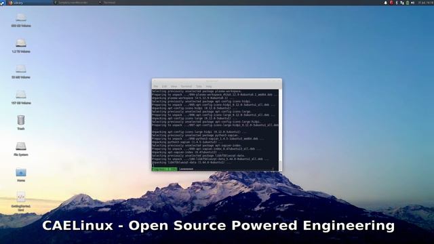Open the terminal Terminal menu

[x=186, y=87]
